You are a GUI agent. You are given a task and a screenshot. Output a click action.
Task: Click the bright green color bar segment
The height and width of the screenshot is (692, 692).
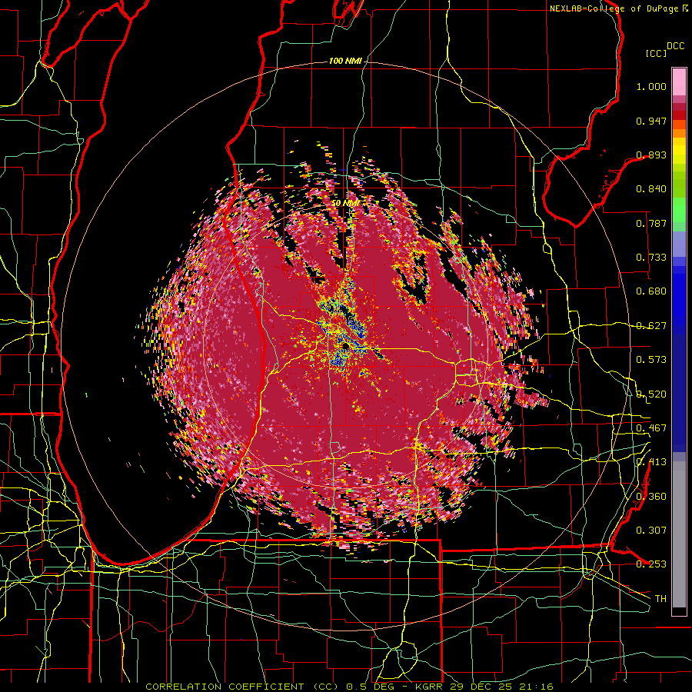pos(679,210)
